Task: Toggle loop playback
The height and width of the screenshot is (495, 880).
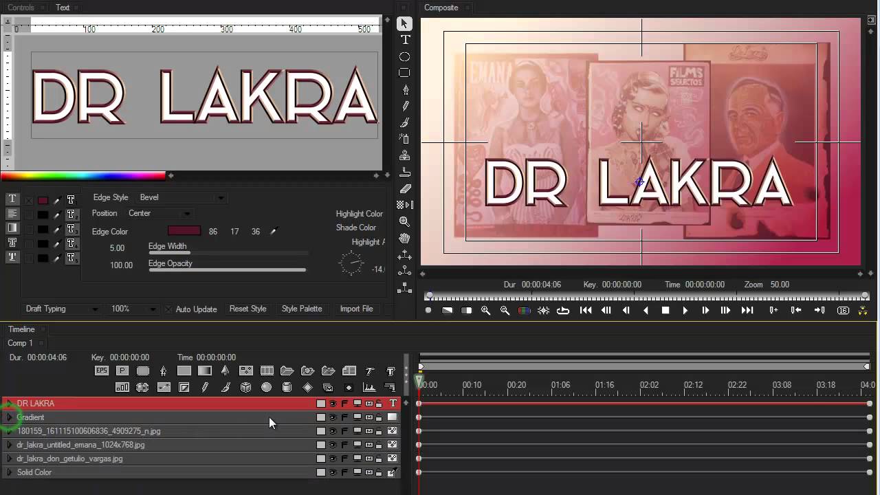Action: coord(563,311)
